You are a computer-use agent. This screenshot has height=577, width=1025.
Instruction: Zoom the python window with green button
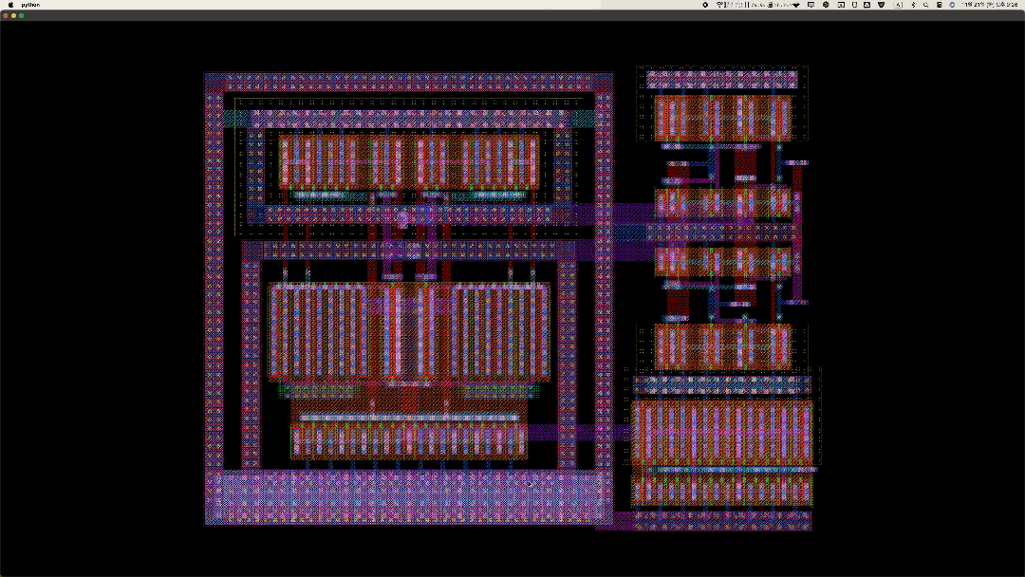pyautogui.click(x=22, y=16)
